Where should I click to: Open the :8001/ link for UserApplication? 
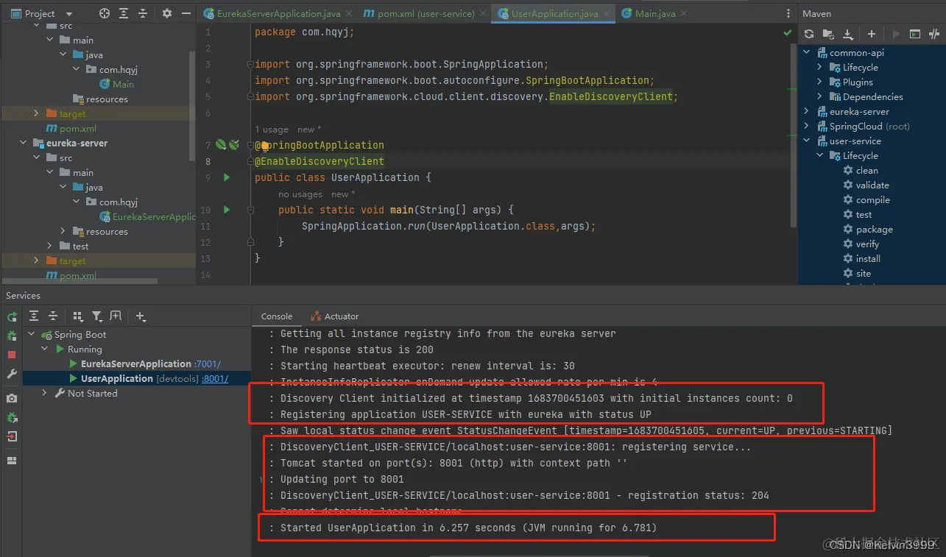[x=215, y=379]
